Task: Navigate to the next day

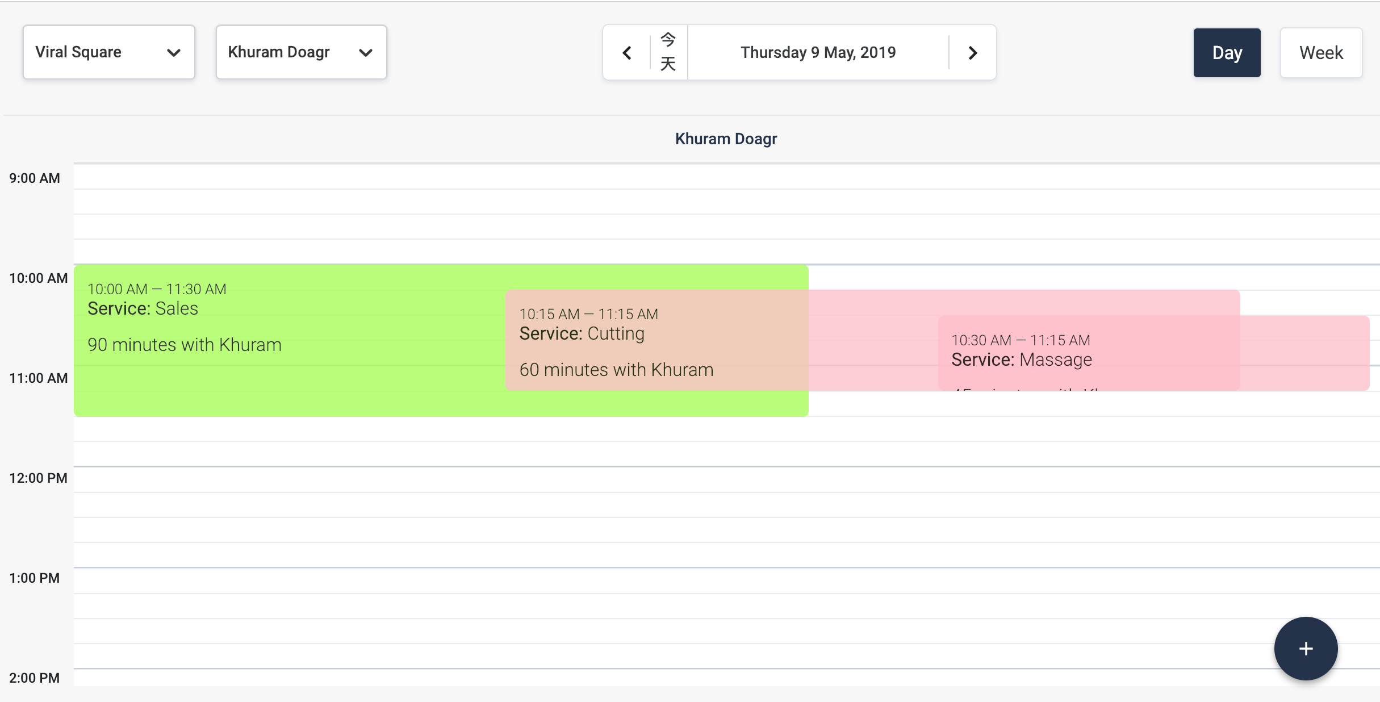Action: pos(972,52)
